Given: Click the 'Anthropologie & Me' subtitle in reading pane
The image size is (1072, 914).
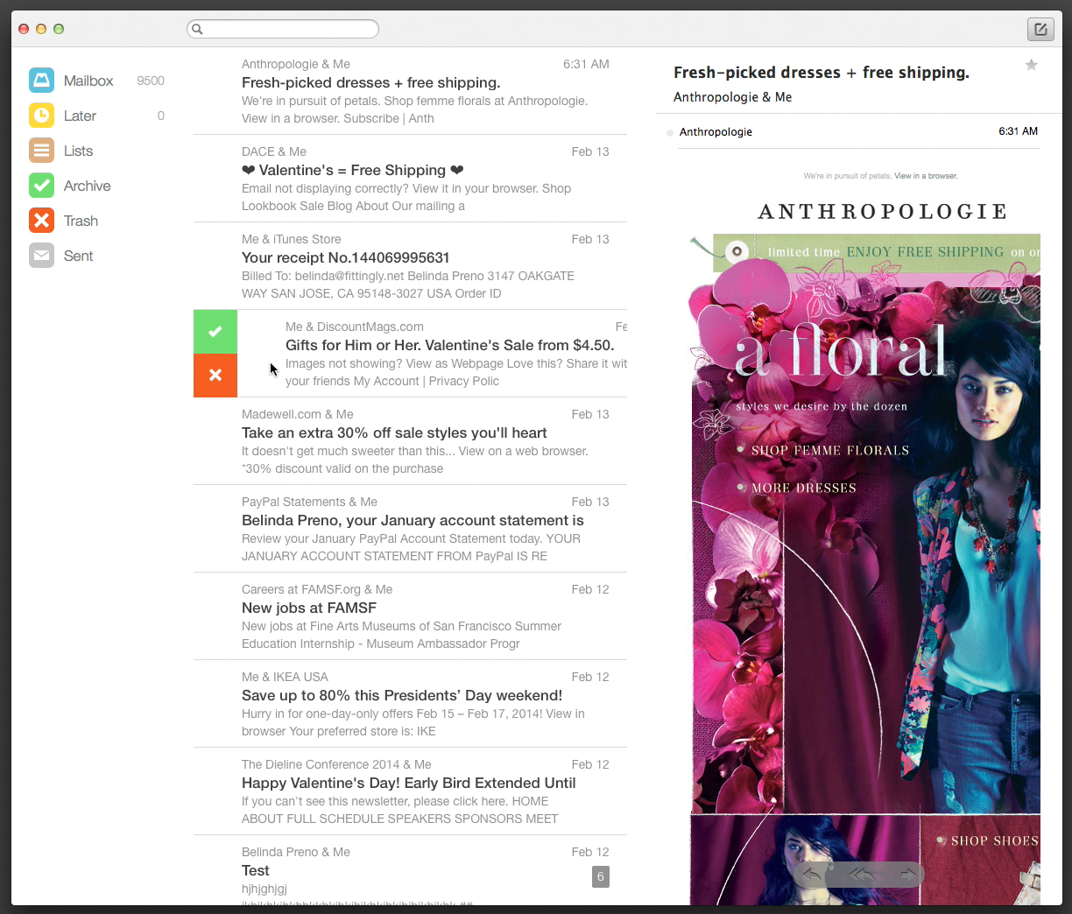Looking at the screenshot, I should coord(732,97).
